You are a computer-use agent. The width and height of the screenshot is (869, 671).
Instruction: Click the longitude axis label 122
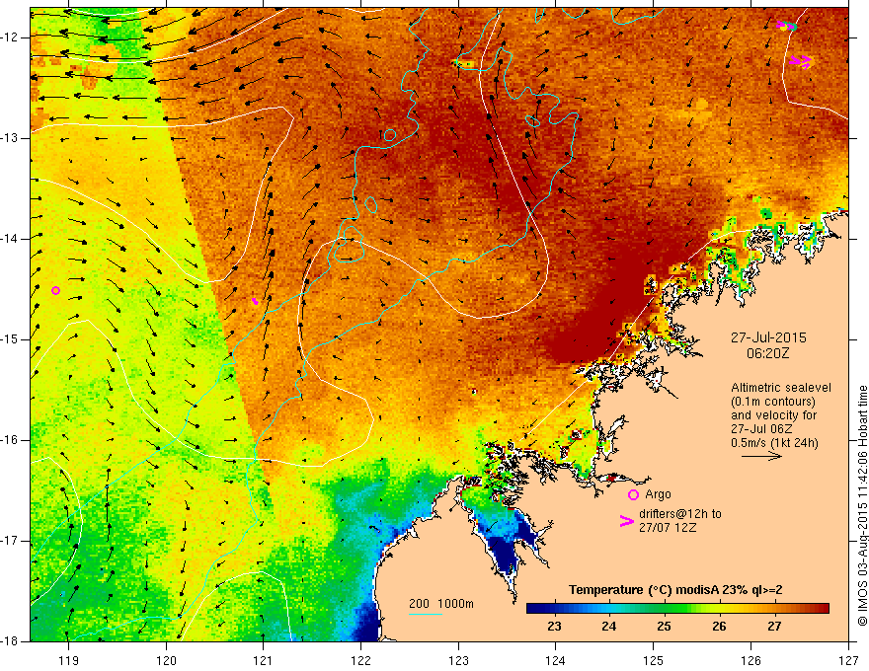[x=360, y=660]
